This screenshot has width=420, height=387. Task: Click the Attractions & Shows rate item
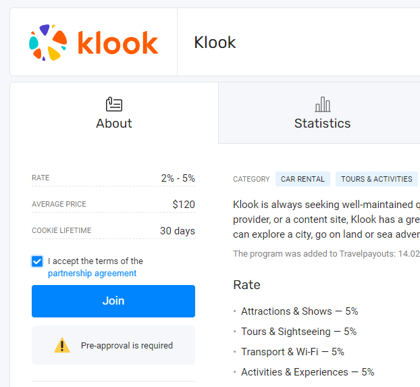click(299, 311)
